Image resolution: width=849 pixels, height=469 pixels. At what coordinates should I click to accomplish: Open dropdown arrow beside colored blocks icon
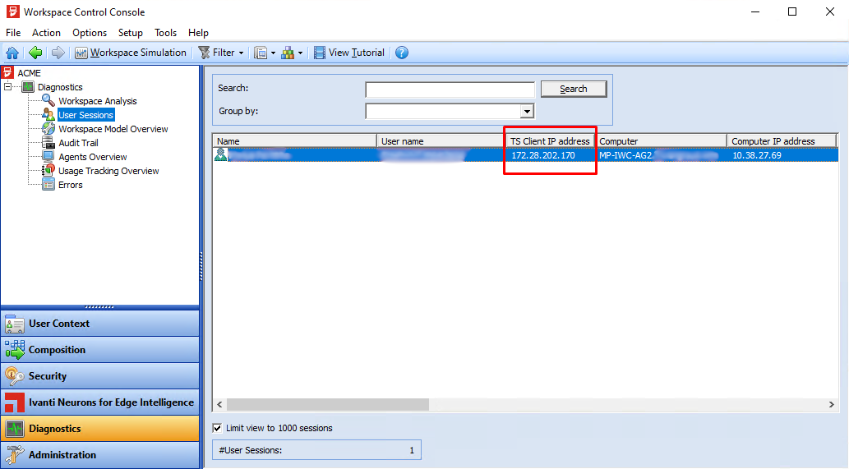301,53
